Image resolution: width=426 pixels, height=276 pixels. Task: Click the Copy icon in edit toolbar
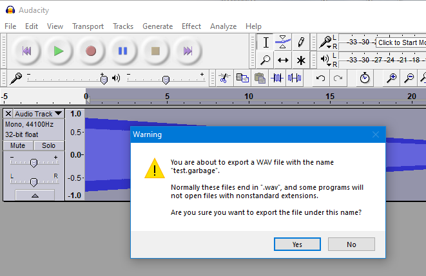[x=242, y=78]
